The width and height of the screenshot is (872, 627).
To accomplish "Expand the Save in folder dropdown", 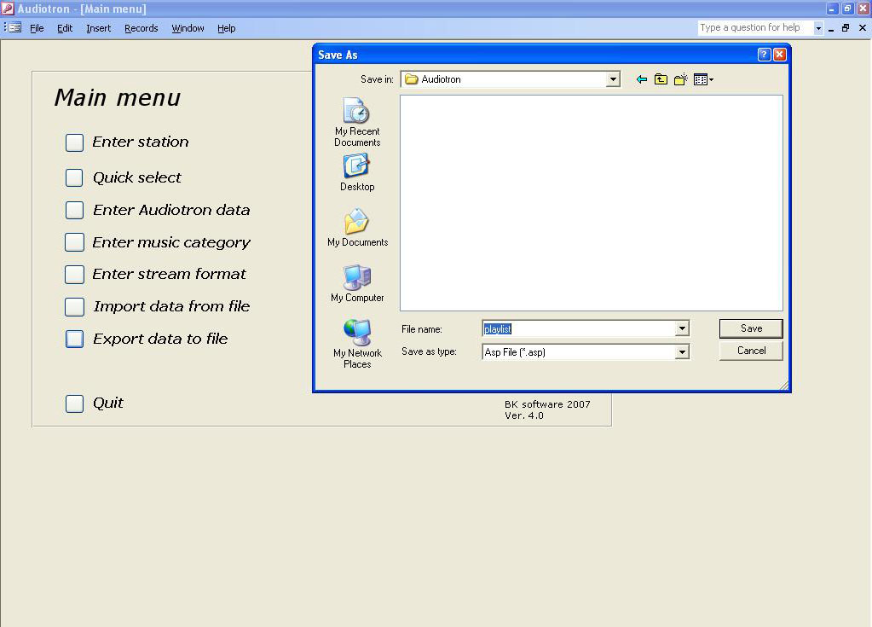I will point(613,79).
